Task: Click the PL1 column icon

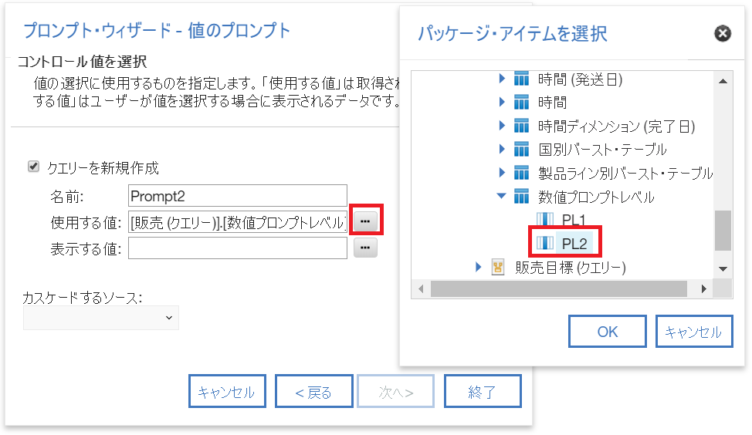Action: tap(545, 219)
